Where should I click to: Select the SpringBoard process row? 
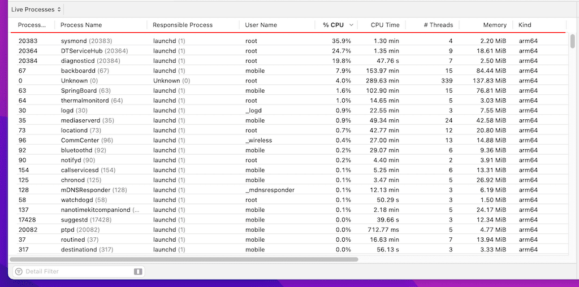(79, 90)
